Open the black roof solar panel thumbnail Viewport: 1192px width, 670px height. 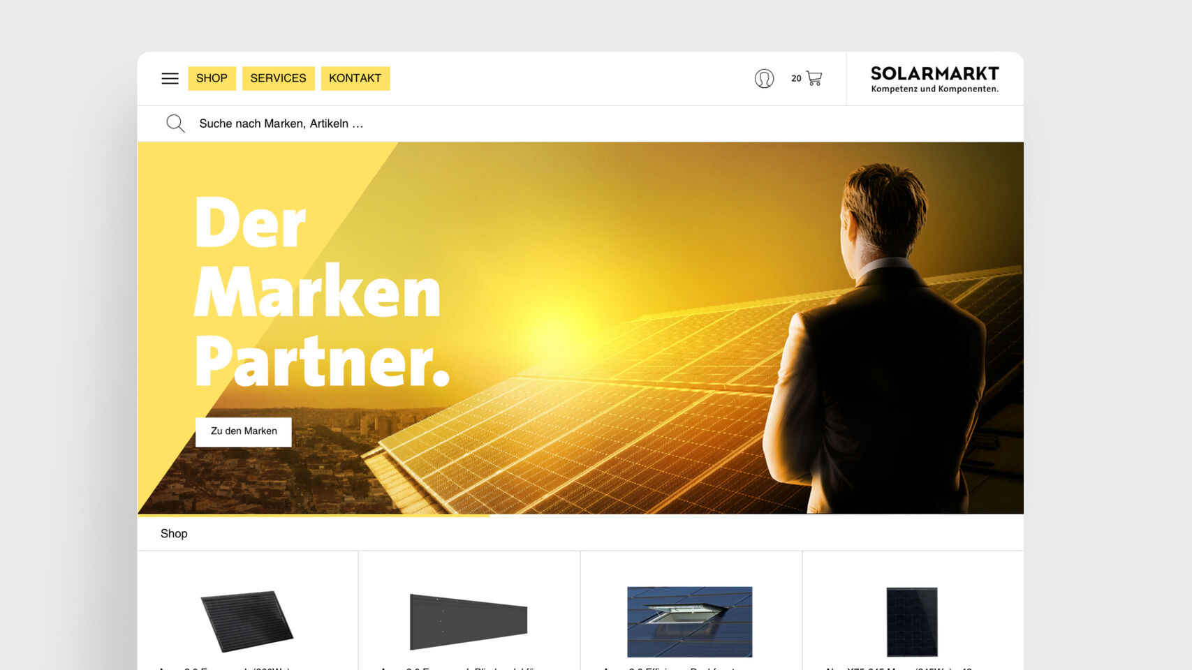point(247,621)
